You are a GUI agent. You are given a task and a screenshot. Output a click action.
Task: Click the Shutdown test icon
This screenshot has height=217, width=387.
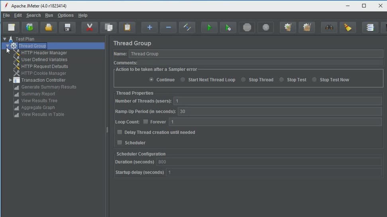266,27
